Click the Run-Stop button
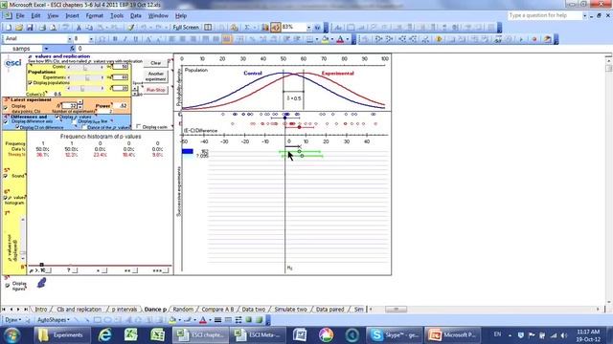Screen dimensions: 613x344 (x=155, y=90)
